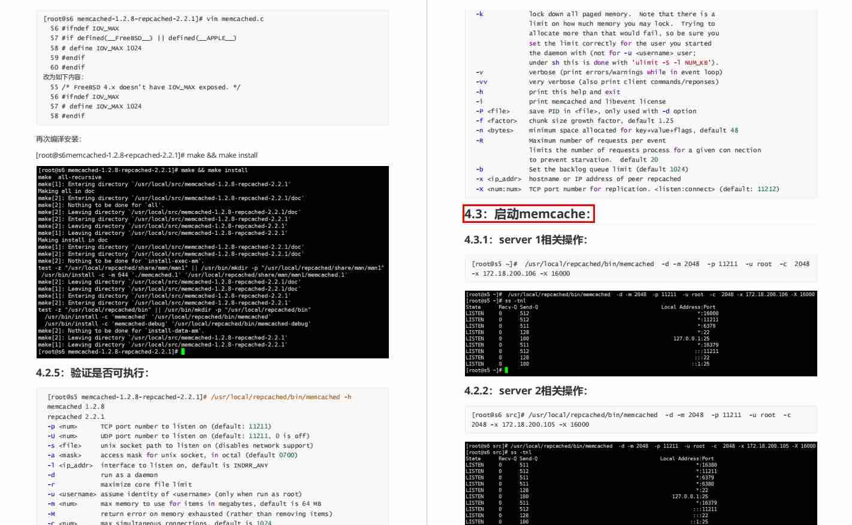Click the "-vv very verbose" option line

pyautogui.click(x=597, y=82)
